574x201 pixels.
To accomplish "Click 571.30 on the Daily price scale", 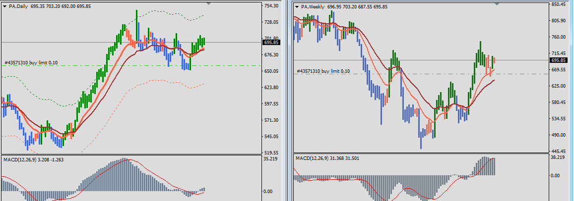I will click(271, 120).
